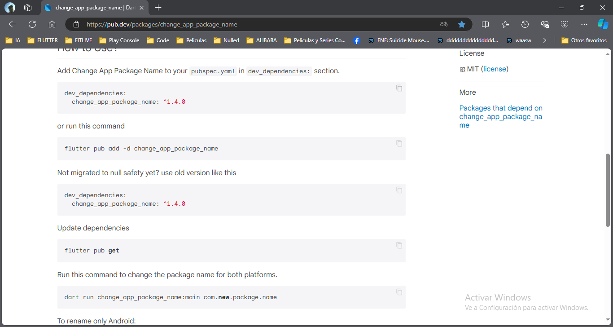View site information lock icon
The width and height of the screenshot is (613, 327).
pos(76,24)
